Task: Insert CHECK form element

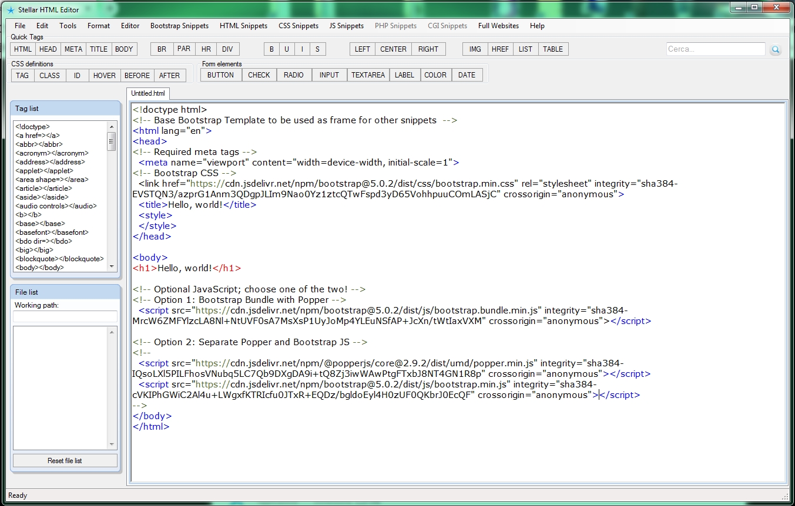Action: click(x=259, y=75)
